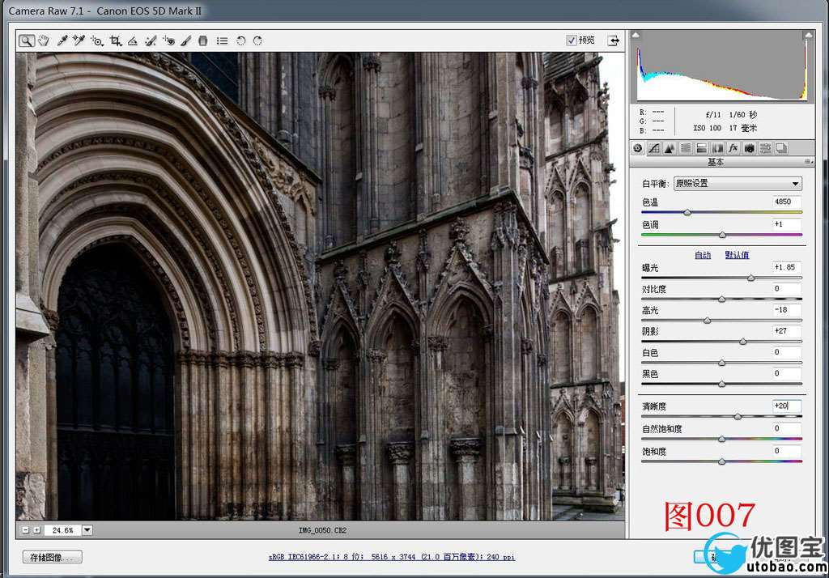This screenshot has height=578, width=829.
Task: Click the 默认值 default link
Action: pos(737,255)
